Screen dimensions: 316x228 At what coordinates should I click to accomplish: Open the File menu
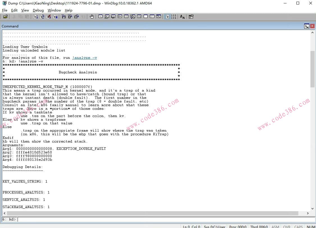pos(4,10)
